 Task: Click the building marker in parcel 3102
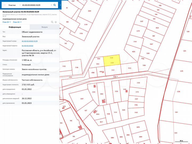point(126,91)
